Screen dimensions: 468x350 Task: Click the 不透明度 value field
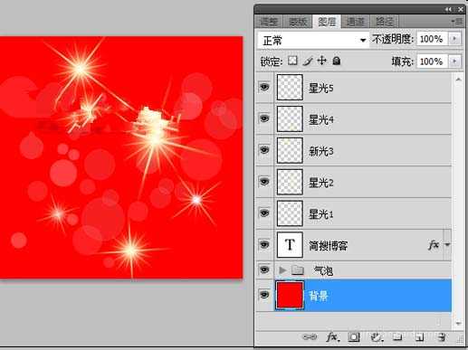click(432, 39)
